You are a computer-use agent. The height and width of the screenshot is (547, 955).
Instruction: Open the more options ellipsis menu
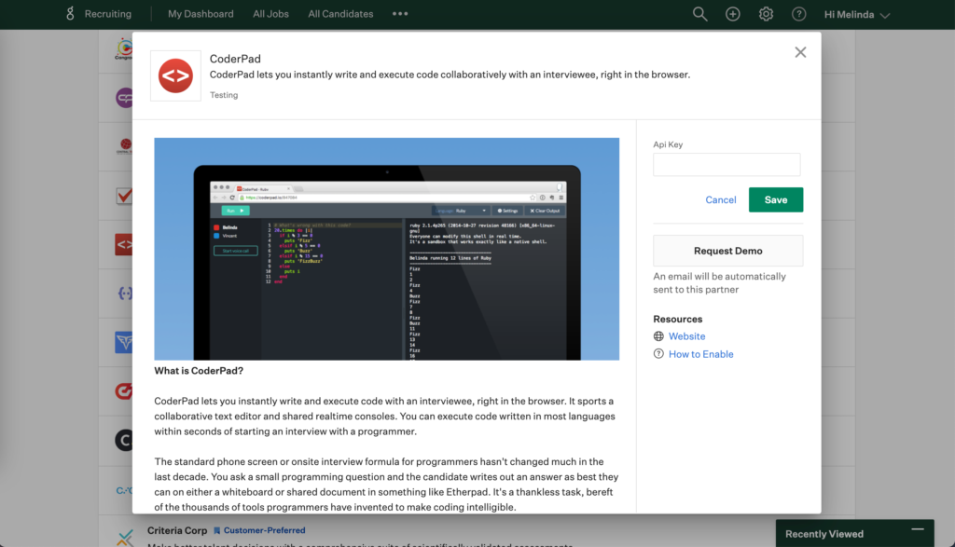[400, 14]
